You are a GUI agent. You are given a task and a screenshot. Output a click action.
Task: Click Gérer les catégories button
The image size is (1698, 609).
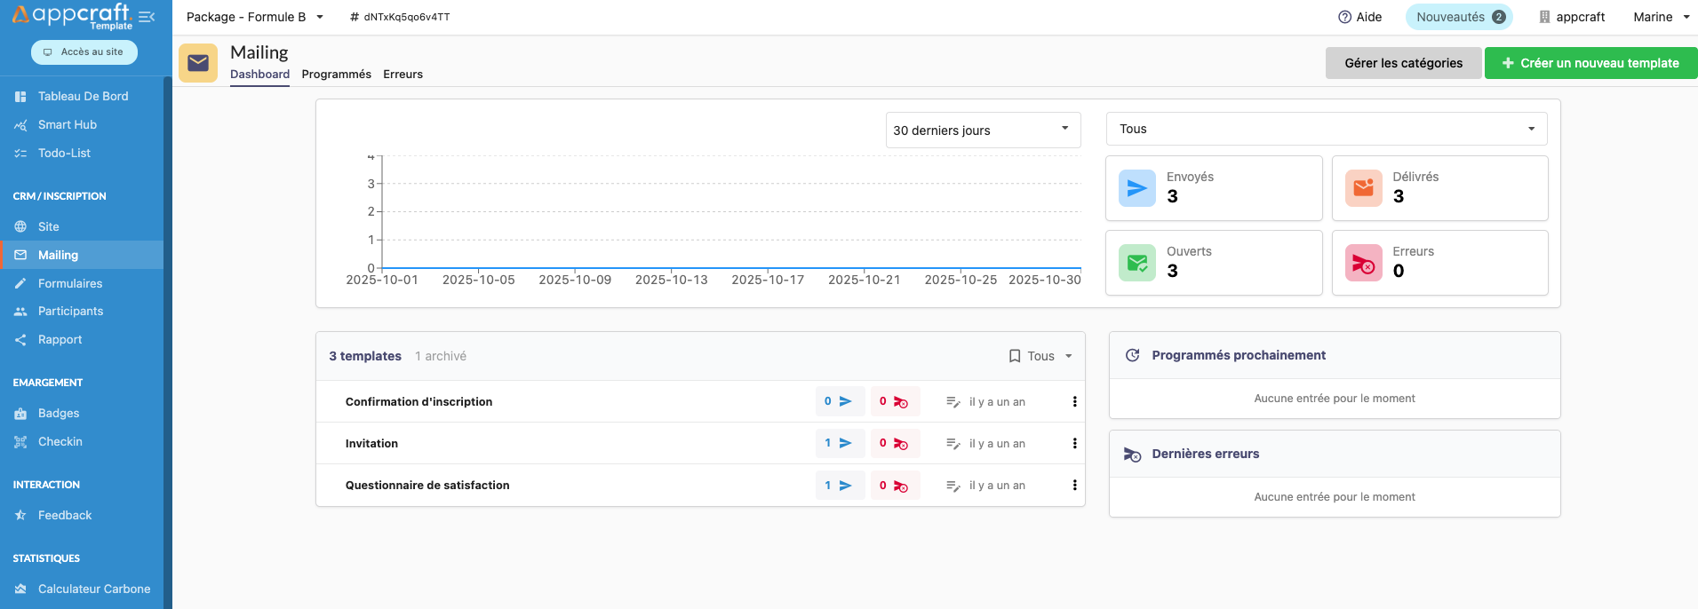click(1403, 63)
